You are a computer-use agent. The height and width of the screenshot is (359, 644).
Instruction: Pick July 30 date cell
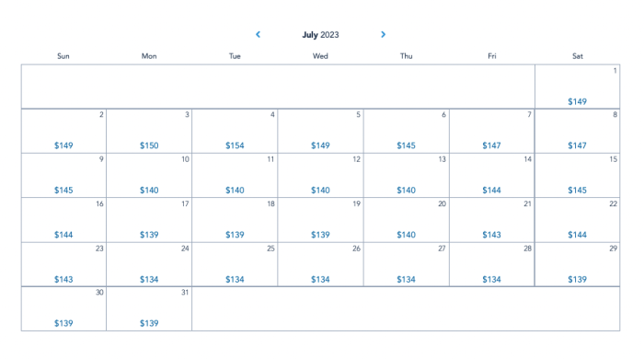point(63,309)
